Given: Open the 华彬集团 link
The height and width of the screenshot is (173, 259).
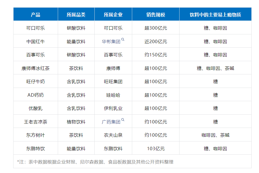Looking at the screenshot, I should [111, 42].
